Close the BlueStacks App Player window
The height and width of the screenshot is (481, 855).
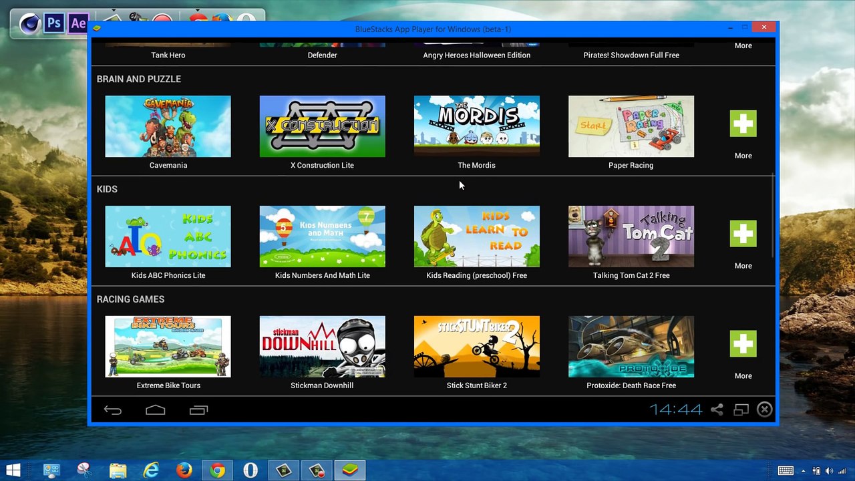click(764, 27)
